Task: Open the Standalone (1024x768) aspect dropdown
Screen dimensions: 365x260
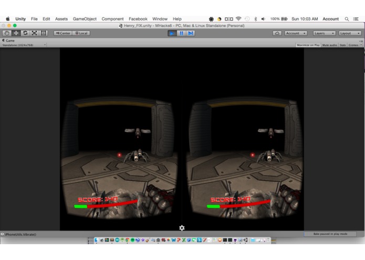Action: tap(24, 45)
